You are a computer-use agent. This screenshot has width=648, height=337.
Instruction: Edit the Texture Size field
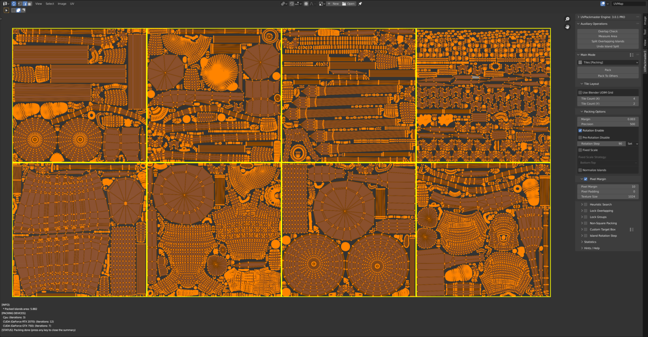(607, 196)
